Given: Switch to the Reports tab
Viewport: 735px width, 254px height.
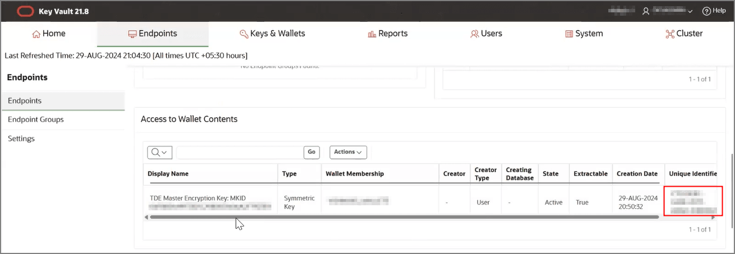Looking at the screenshot, I should pyautogui.click(x=387, y=34).
